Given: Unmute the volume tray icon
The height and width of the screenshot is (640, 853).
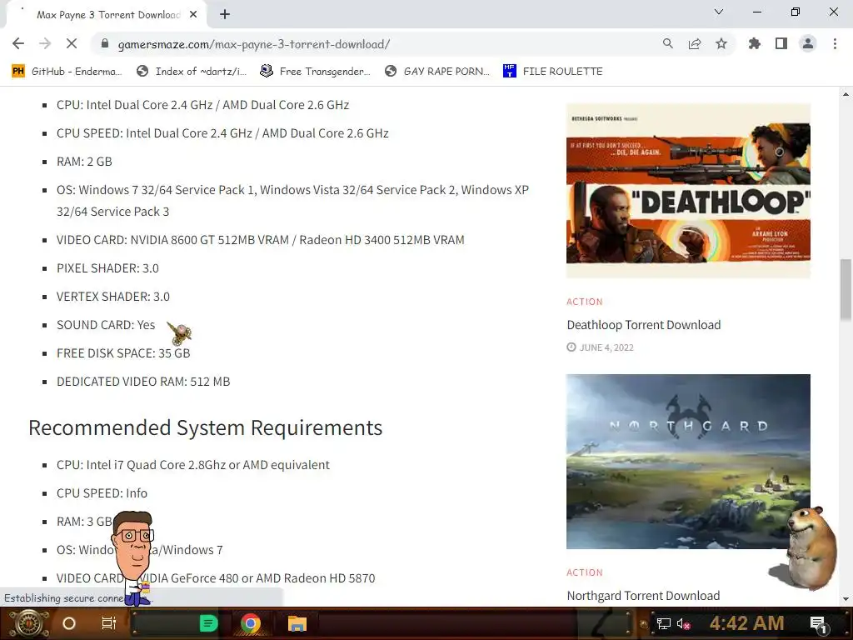Looking at the screenshot, I should [684, 623].
